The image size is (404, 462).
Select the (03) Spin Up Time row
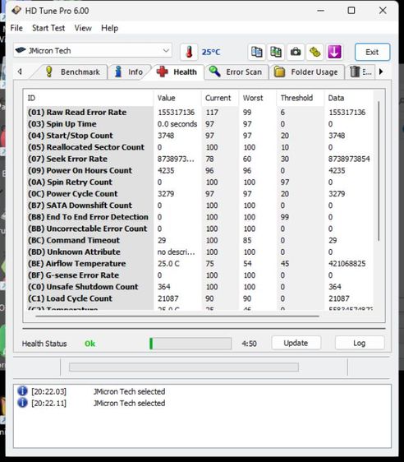tap(200, 124)
